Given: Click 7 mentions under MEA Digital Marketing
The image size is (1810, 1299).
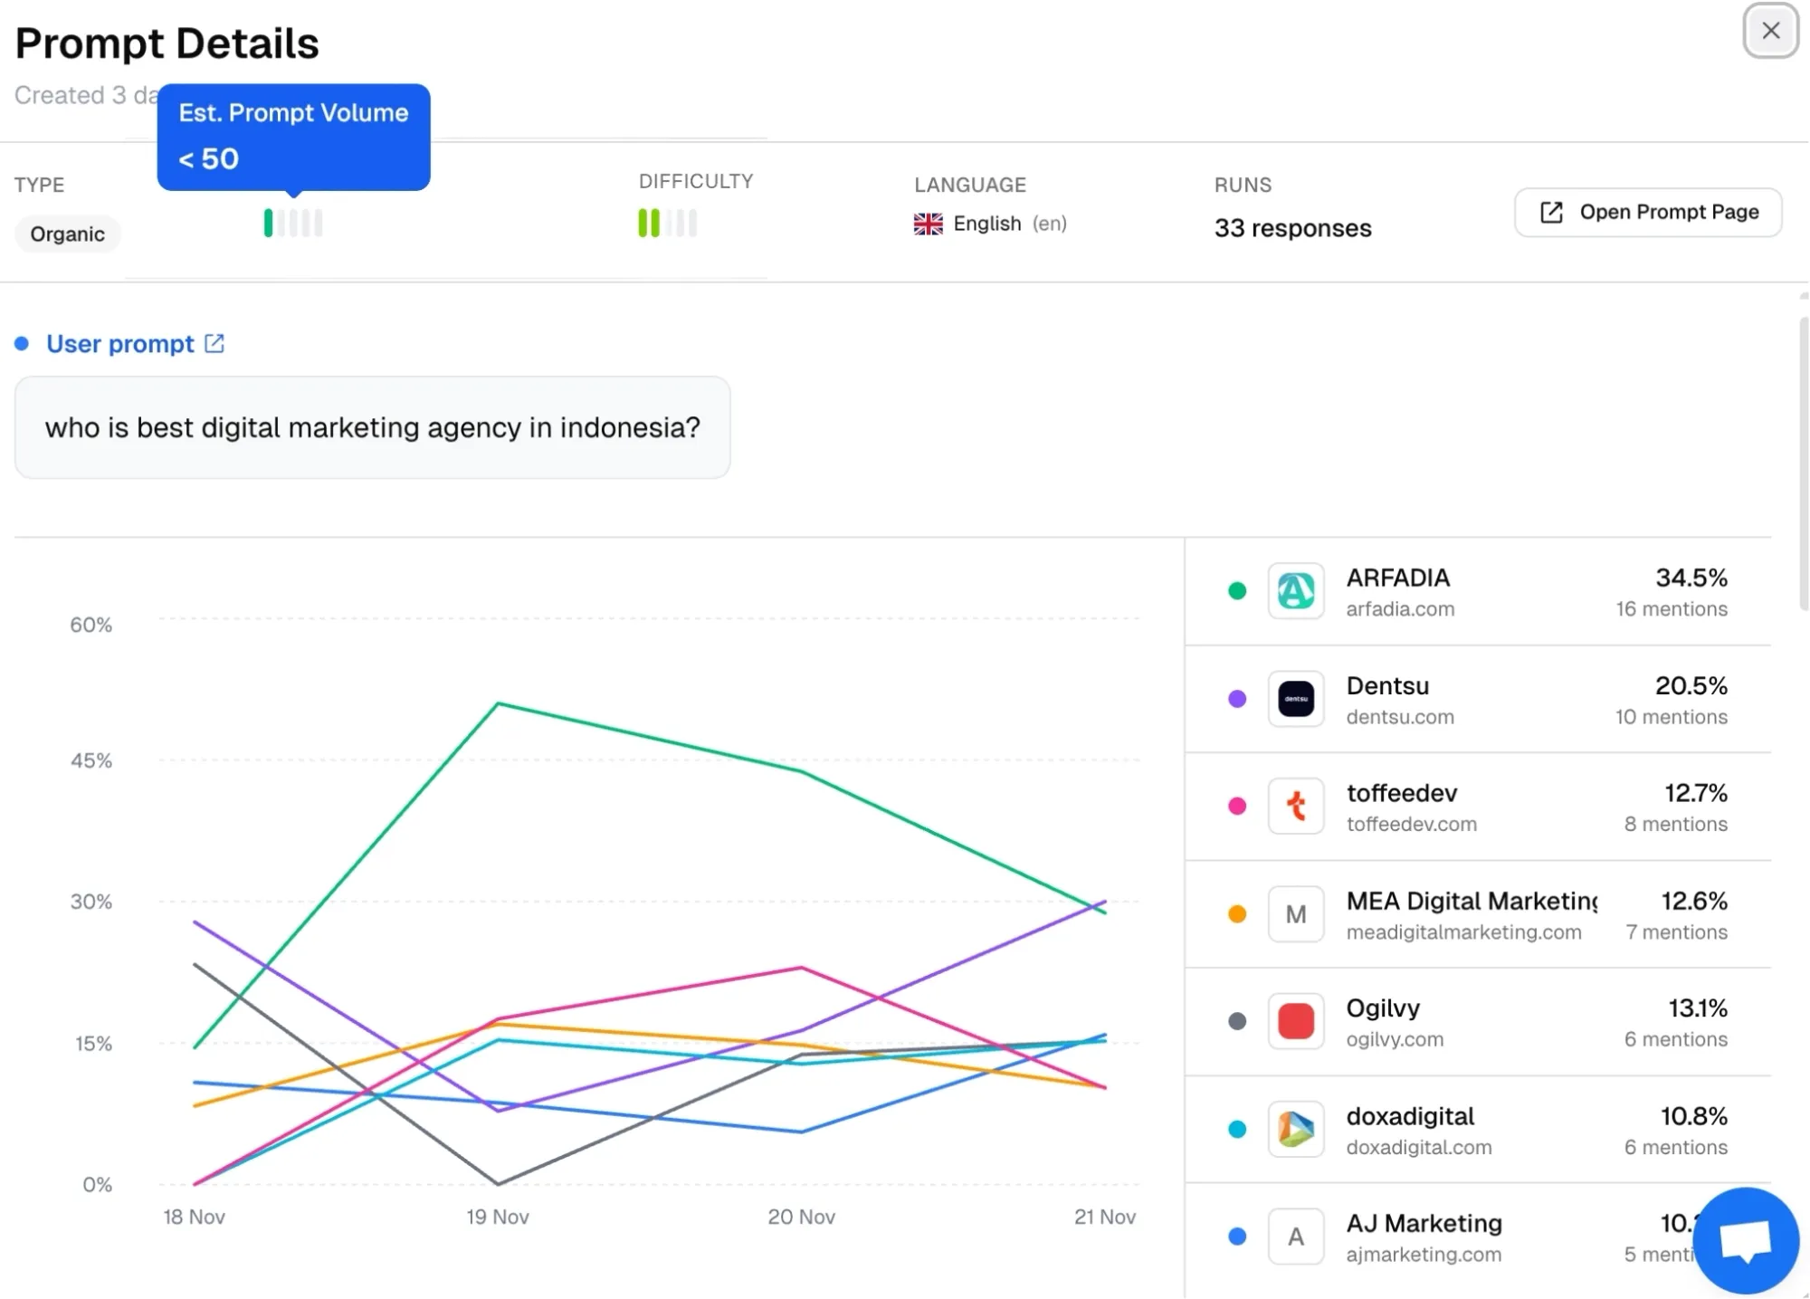Looking at the screenshot, I should 1676,932.
